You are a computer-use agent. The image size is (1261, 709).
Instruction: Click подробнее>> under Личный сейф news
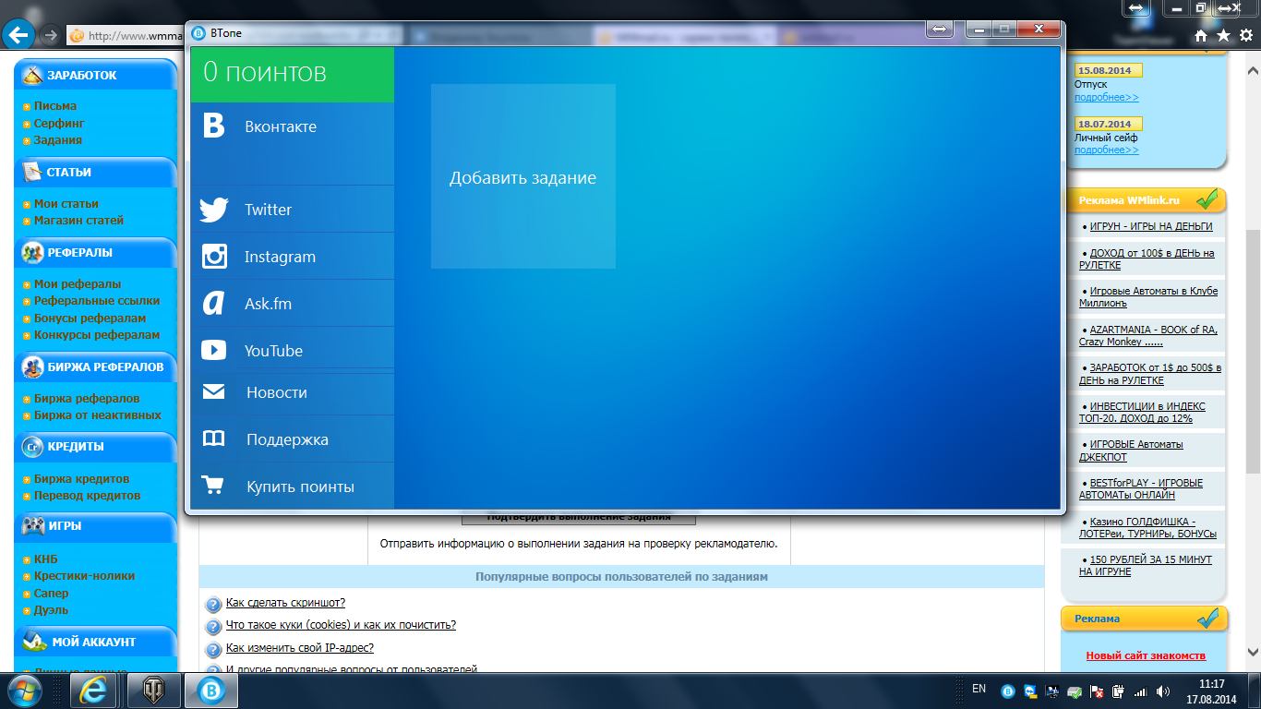click(1107, 150)
